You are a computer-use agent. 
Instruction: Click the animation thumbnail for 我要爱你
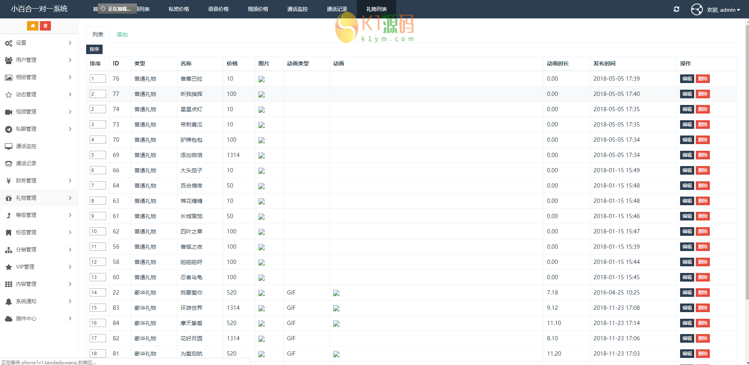[x=336, y=293]
